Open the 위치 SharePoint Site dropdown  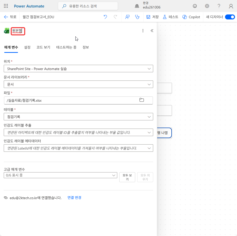(x=78, y=69)
